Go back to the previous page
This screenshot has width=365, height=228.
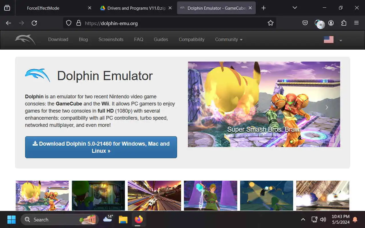tap(9, 23)
